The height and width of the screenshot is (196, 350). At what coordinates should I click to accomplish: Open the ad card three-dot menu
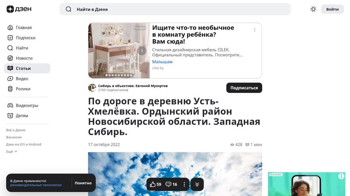pos(255,30)
